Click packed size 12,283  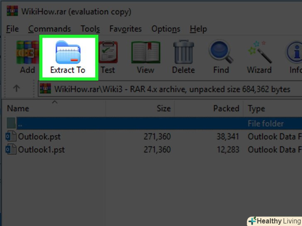coord(228,150)
